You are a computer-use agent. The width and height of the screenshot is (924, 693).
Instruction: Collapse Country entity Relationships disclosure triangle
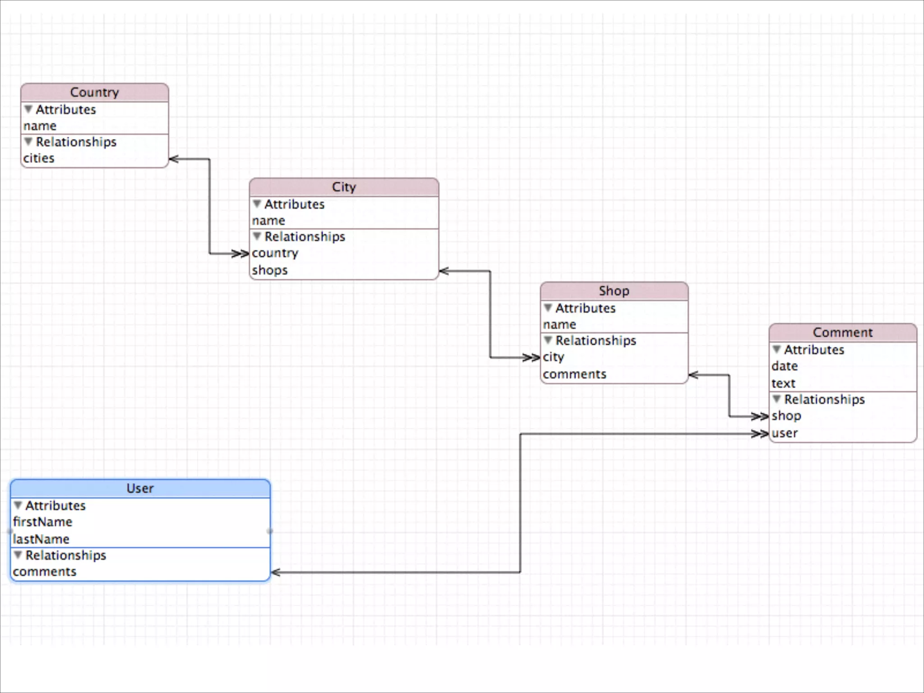(28, 142)
